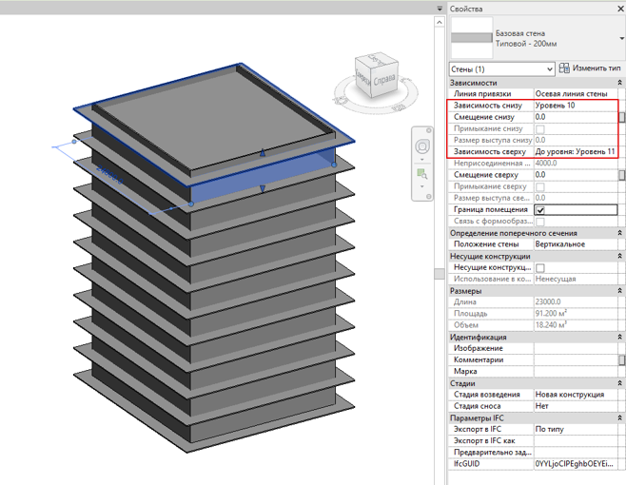626x485 pixels.
Task: Click the Положение стены value Вертикальное
Action: tap(576, 244)
